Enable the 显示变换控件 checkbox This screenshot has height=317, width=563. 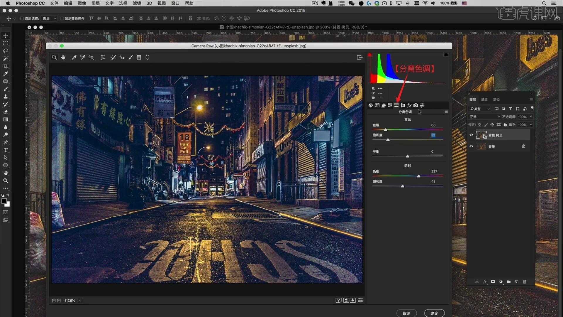tap(62, 18)
